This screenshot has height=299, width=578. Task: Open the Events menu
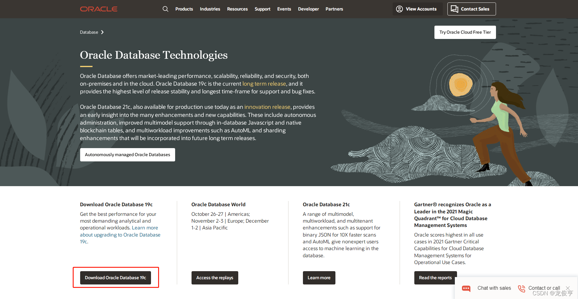click(x=284, y=9)
